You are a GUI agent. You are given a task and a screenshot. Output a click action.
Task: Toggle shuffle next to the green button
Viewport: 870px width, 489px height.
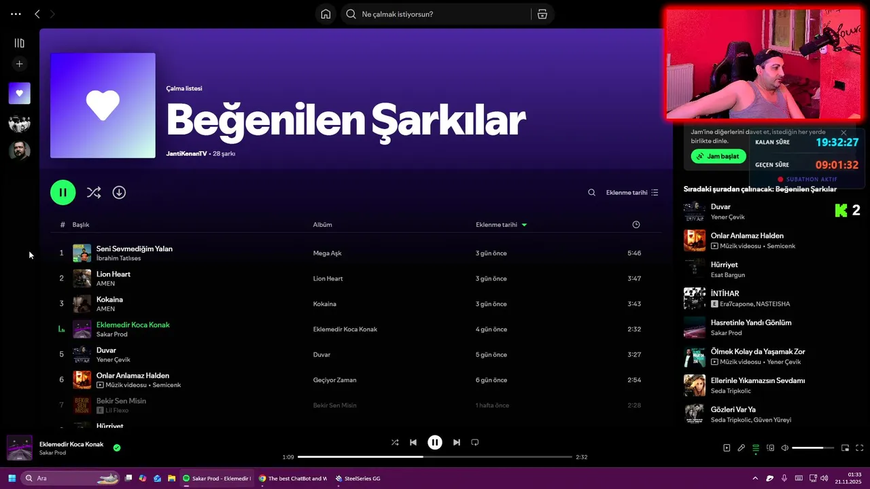click(x=94, y=192)
